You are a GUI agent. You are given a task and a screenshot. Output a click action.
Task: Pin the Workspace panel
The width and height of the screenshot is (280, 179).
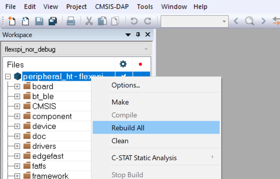click(x=138, y=35)
